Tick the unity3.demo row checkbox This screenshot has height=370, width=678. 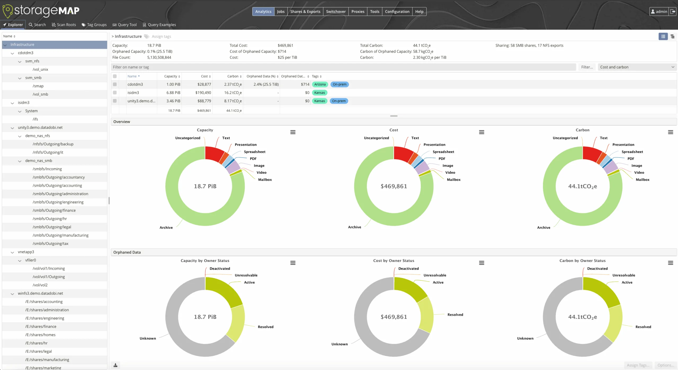click(x=115, y=101)
